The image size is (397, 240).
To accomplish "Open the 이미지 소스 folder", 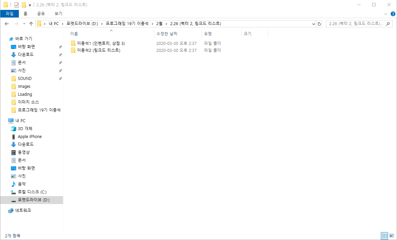I will click(x=28, y=102).
